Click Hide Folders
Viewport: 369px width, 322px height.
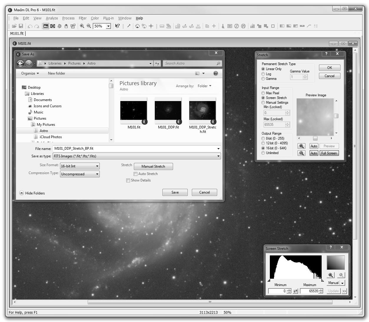click(32, 193)
